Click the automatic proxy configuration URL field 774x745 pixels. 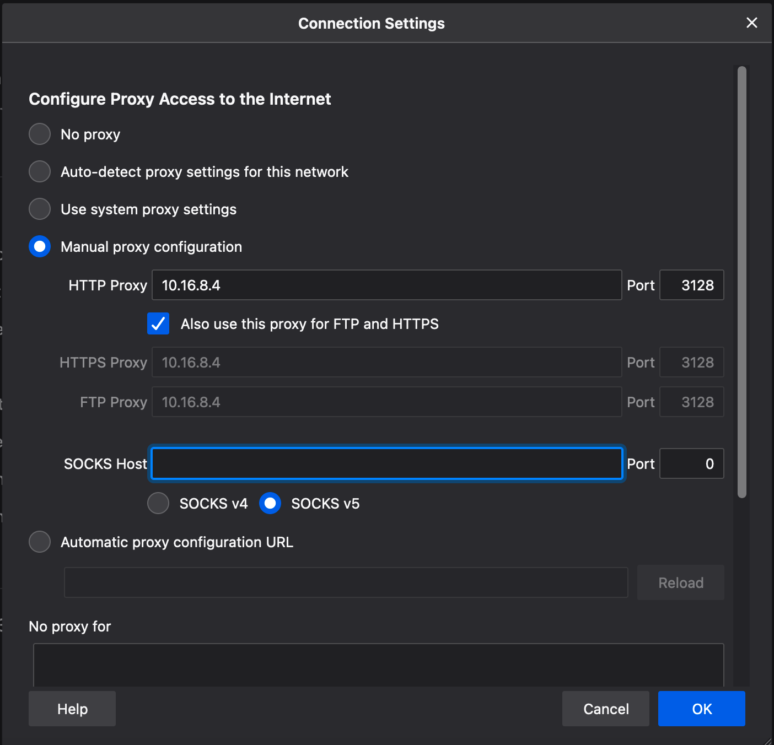pyautogui.click(x=346, y=582)
